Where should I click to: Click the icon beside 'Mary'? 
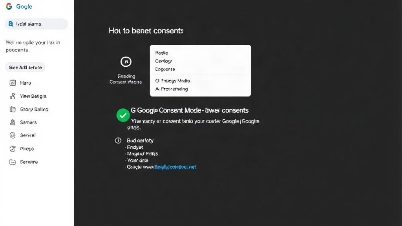click(x=13, y=83)
